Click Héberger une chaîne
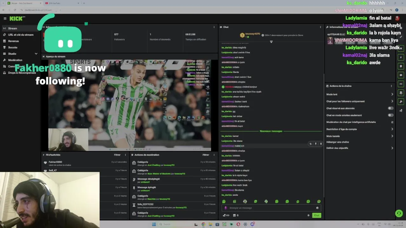This screenshot has width=406, height=228. pos(337,142)
